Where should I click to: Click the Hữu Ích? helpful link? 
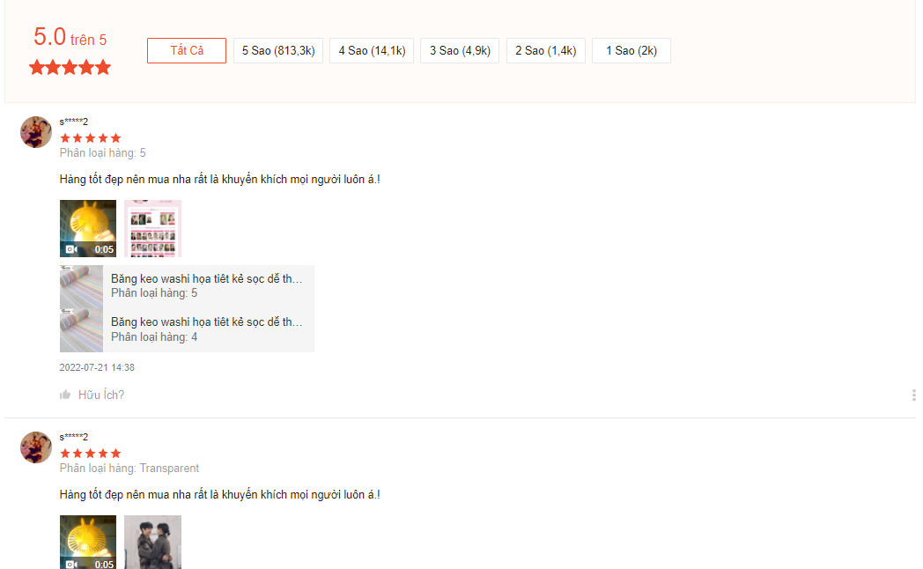pos(101,395)
